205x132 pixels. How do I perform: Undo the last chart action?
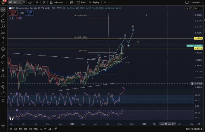(x=105, y=2)
